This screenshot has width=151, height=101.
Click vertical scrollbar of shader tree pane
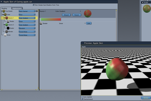coord(38,49)
